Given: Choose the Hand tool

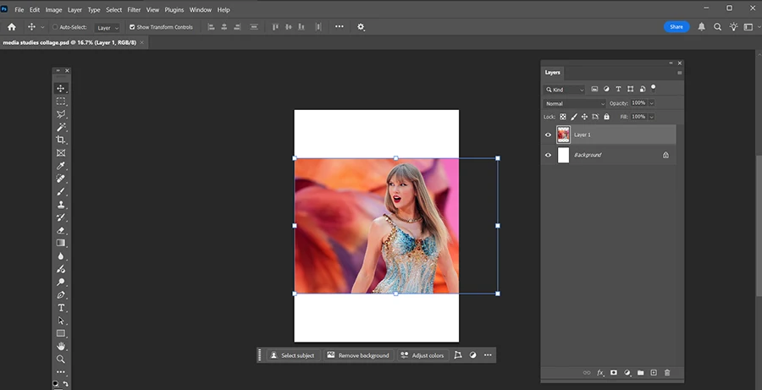Looking at the screenshot, I should pyautogui.click(x=61, y=346).
